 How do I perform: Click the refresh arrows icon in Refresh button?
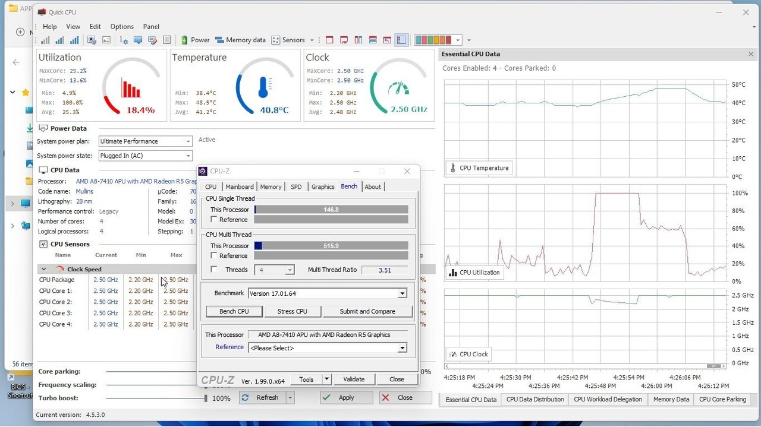tap(246, 398)
